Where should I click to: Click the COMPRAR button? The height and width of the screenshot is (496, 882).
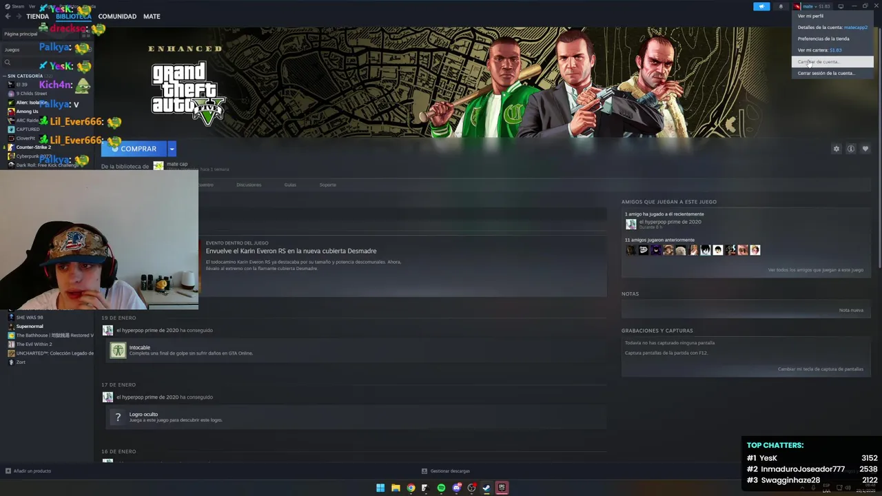tap(134, 149)
